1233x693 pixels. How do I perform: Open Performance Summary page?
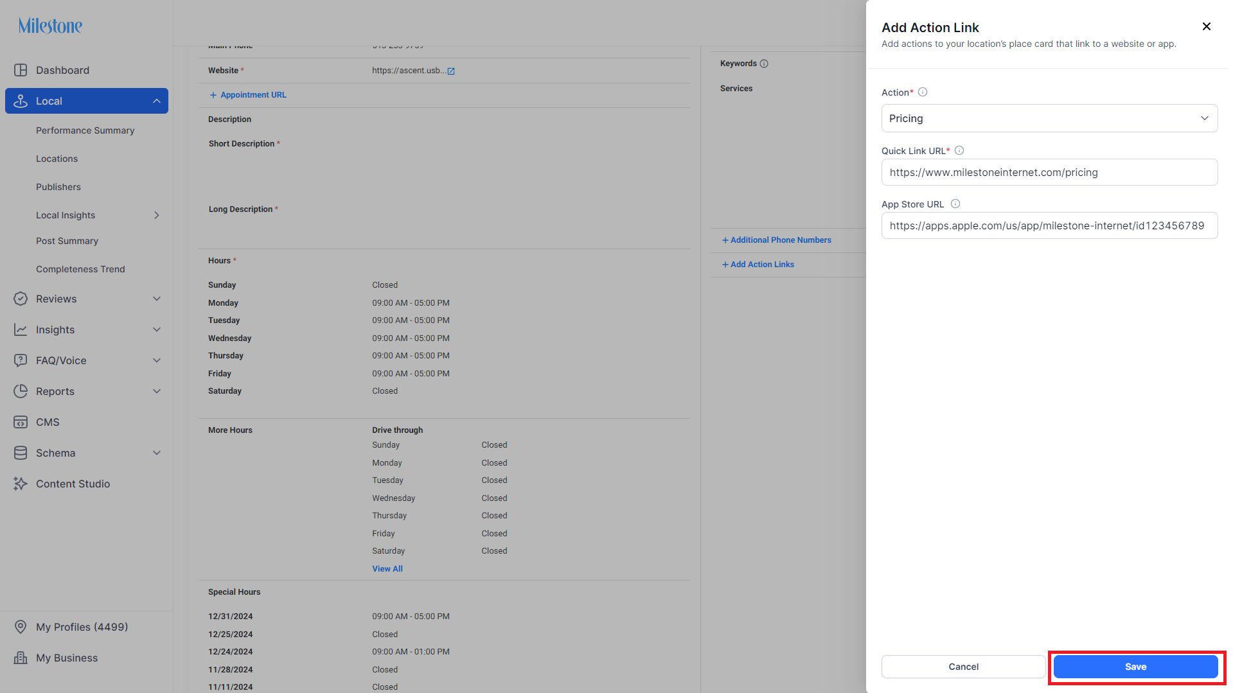click(x=85, y=130)
